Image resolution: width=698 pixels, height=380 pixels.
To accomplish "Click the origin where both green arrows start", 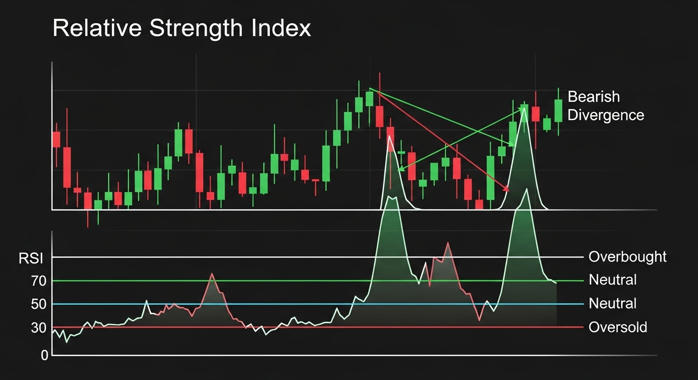I will tap(369, 90).
